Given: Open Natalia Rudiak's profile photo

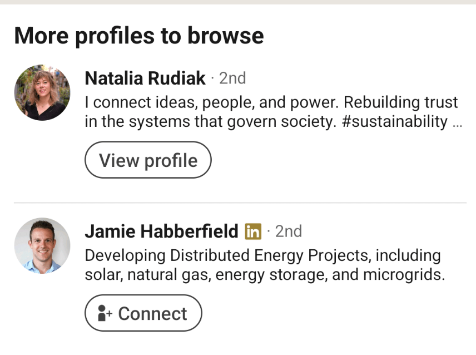Looking at the screenshot, I should pos(42,93).
